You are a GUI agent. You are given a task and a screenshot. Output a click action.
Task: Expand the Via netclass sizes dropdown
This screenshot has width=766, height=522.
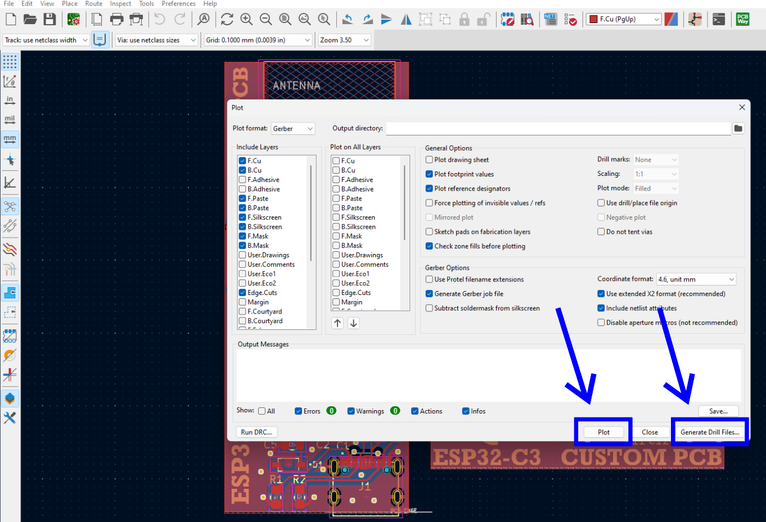pyautogui.click(x=157, y=40)
